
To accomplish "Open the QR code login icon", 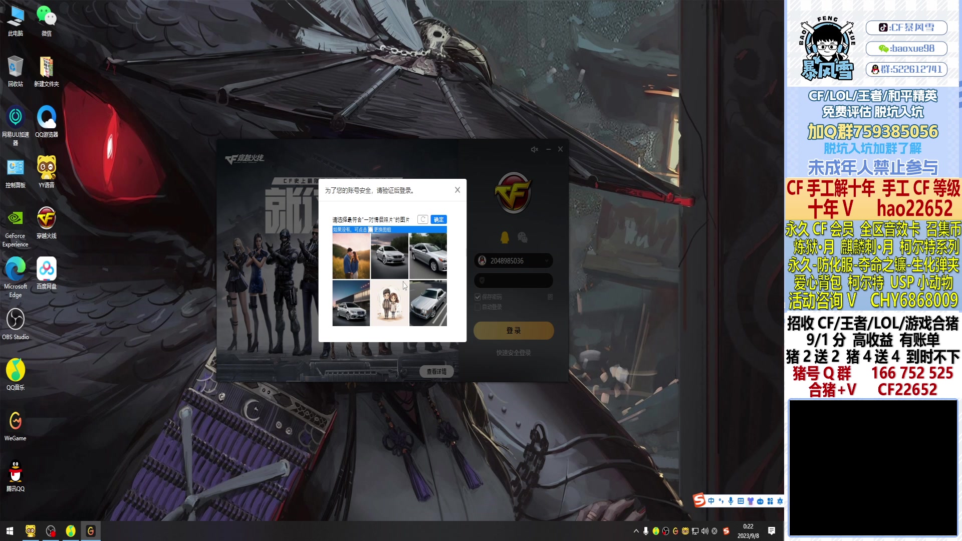I will pos(550,297).
